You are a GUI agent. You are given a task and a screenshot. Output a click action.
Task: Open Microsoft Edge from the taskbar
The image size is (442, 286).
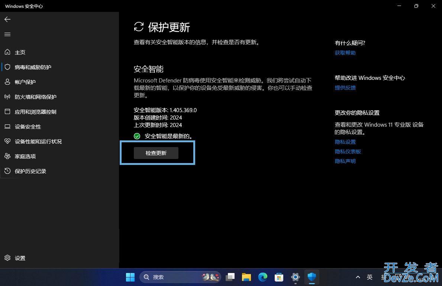pos(263,277)
